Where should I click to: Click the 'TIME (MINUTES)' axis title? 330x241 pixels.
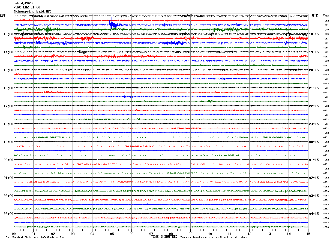point(164,237)
